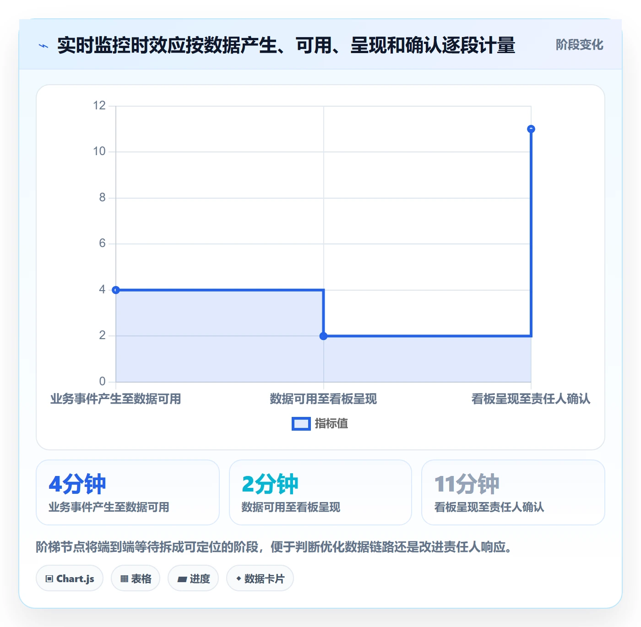Click x-axis label 数据可用至看板呈现
The height and width of the screenshot is (627, 641).
(323, 399)
